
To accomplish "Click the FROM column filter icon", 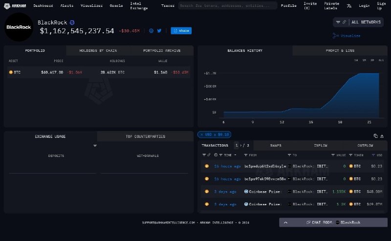I will pyautogui.click(x=246, y=155).
